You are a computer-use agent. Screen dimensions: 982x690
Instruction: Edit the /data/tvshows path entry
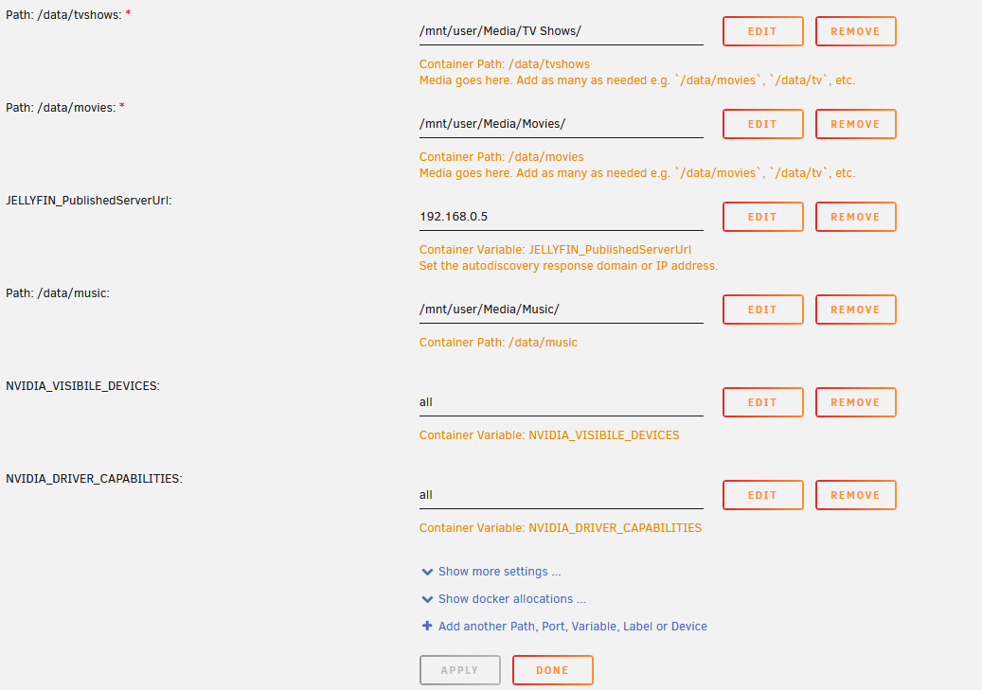coord(762,31)
